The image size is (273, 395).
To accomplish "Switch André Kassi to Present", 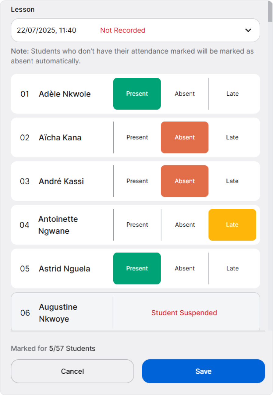I will (137, 181).
